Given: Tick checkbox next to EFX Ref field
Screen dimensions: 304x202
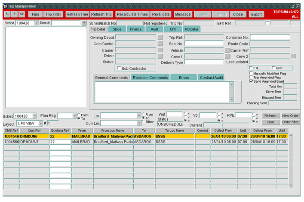Looking at the screenshot, I should (x=267, y=23).
